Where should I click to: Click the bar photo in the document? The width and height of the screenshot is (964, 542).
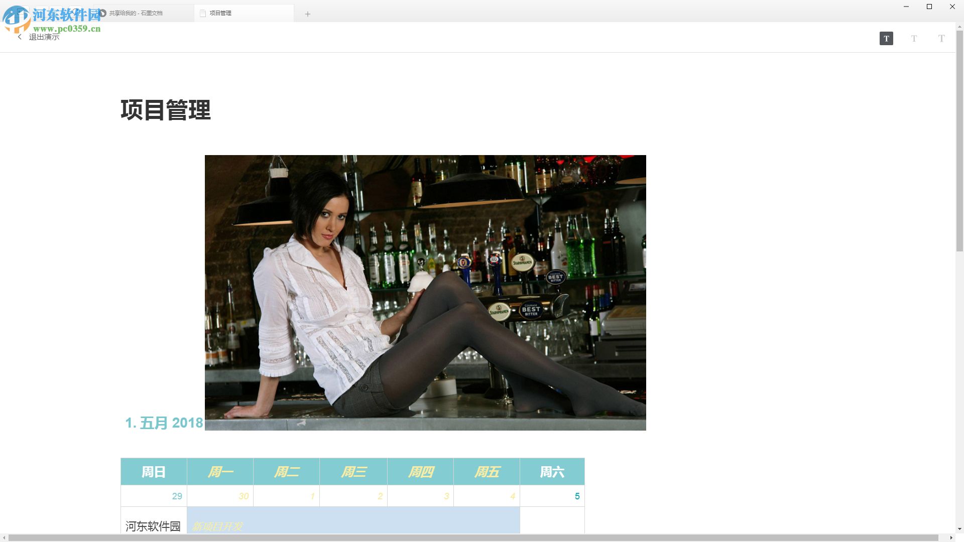point(425,293)
